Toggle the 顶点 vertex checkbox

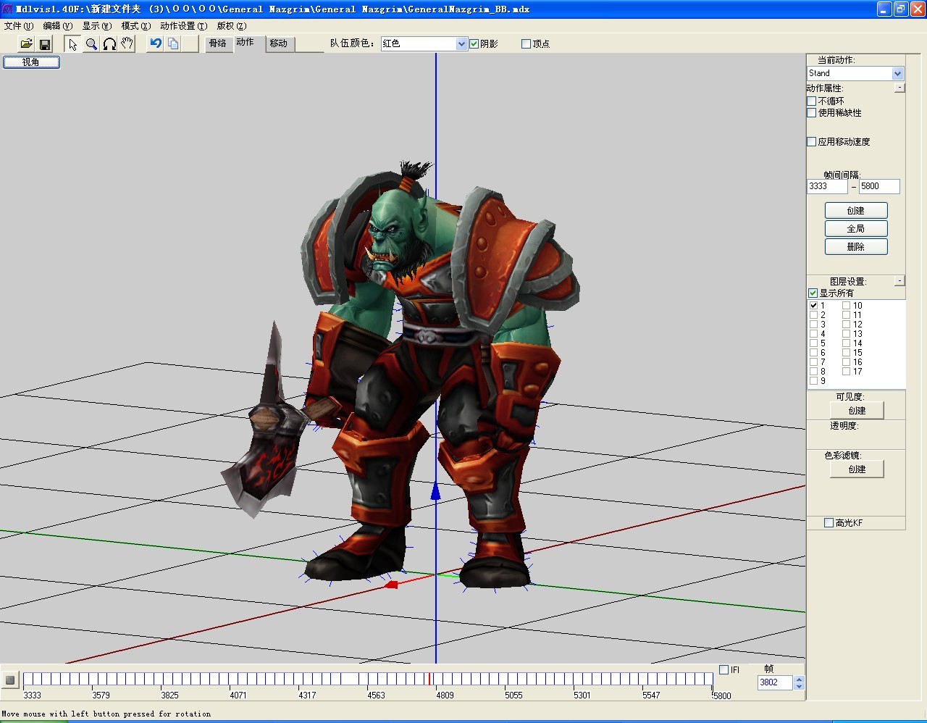tap(527, 44)
